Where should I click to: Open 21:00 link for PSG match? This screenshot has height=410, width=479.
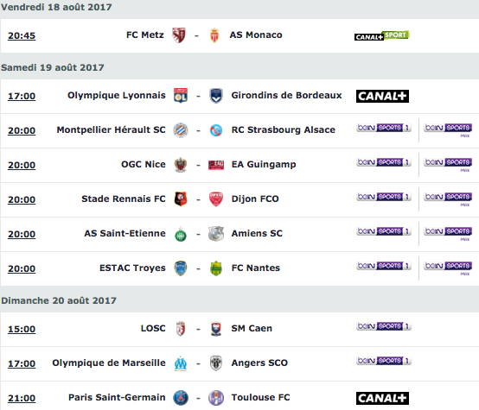(22, 398)
